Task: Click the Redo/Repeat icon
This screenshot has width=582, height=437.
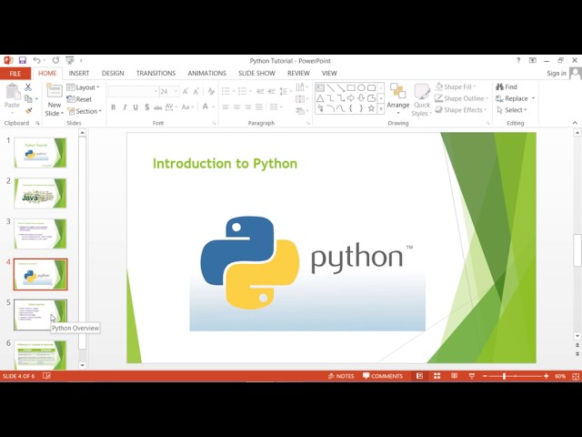Action: tap(55, 60)
